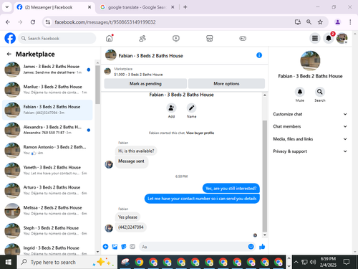Click the conversation list scrollbar

97,85
